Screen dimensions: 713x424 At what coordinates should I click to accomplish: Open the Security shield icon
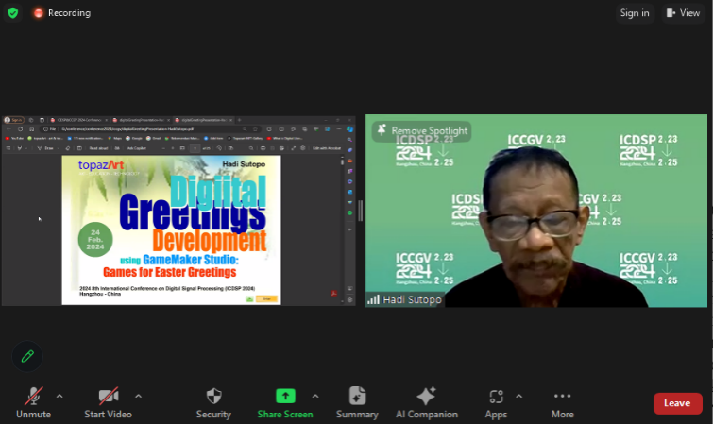213,397
